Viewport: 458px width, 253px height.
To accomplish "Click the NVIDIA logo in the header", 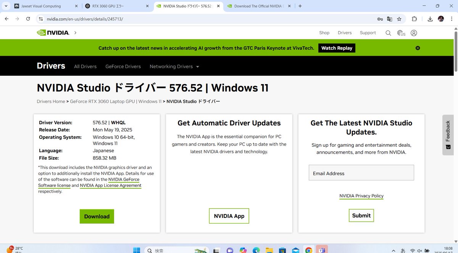I will 53,33.
